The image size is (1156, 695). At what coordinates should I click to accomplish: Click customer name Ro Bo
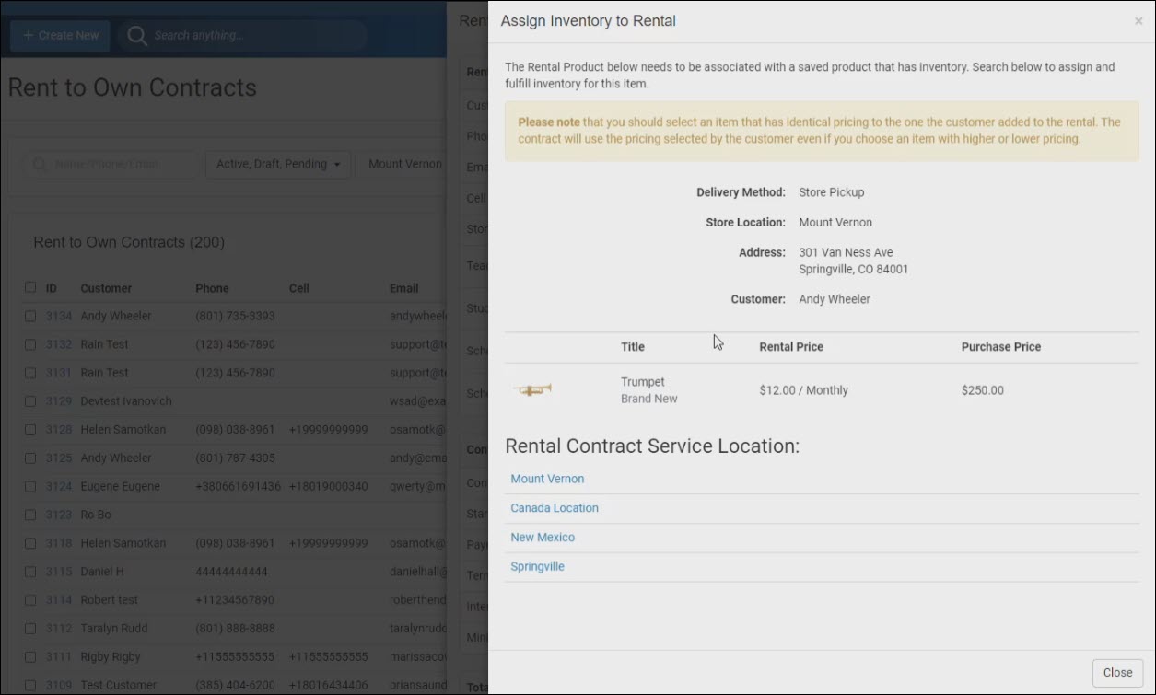[96, 515]
